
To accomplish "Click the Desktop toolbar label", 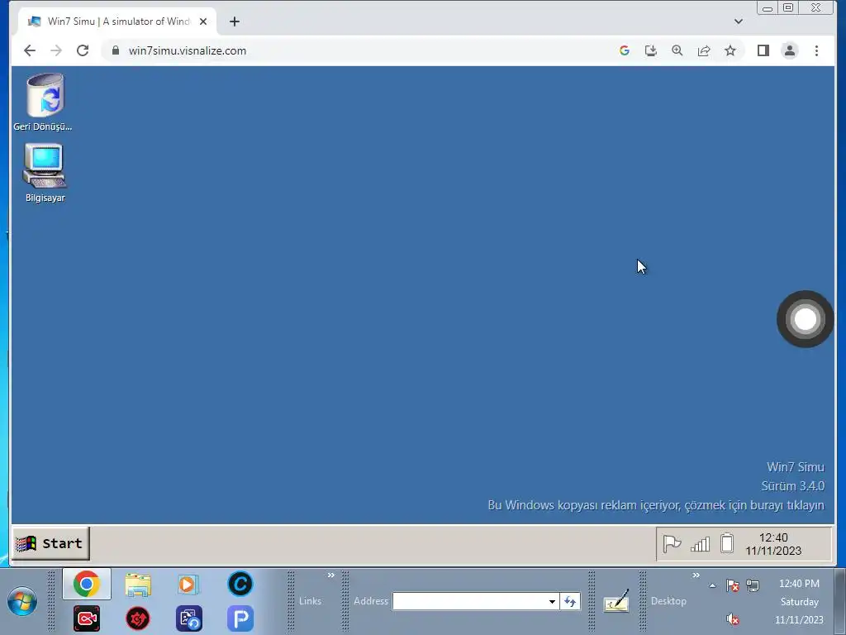I will click(668, 601).
